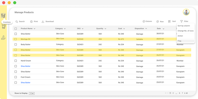Jump to last page arrow
This screenshot has width=198, height=99.
(x=187, y=93)
